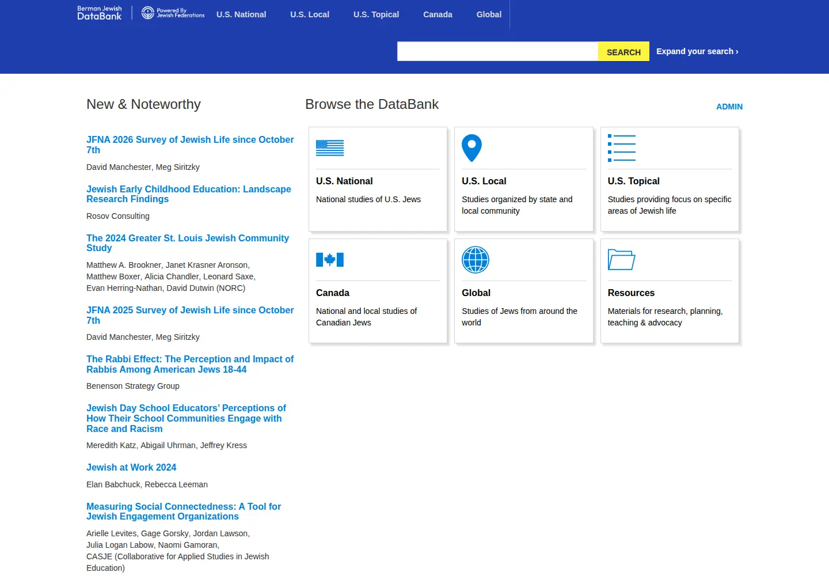Click the U.S. National card title
The image size is (829, 576).
coord(344,181)
